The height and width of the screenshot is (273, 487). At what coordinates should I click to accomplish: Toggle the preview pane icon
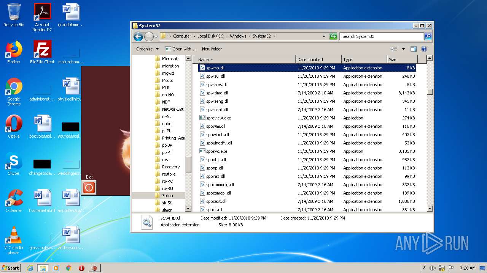click(x=414, y=49)
